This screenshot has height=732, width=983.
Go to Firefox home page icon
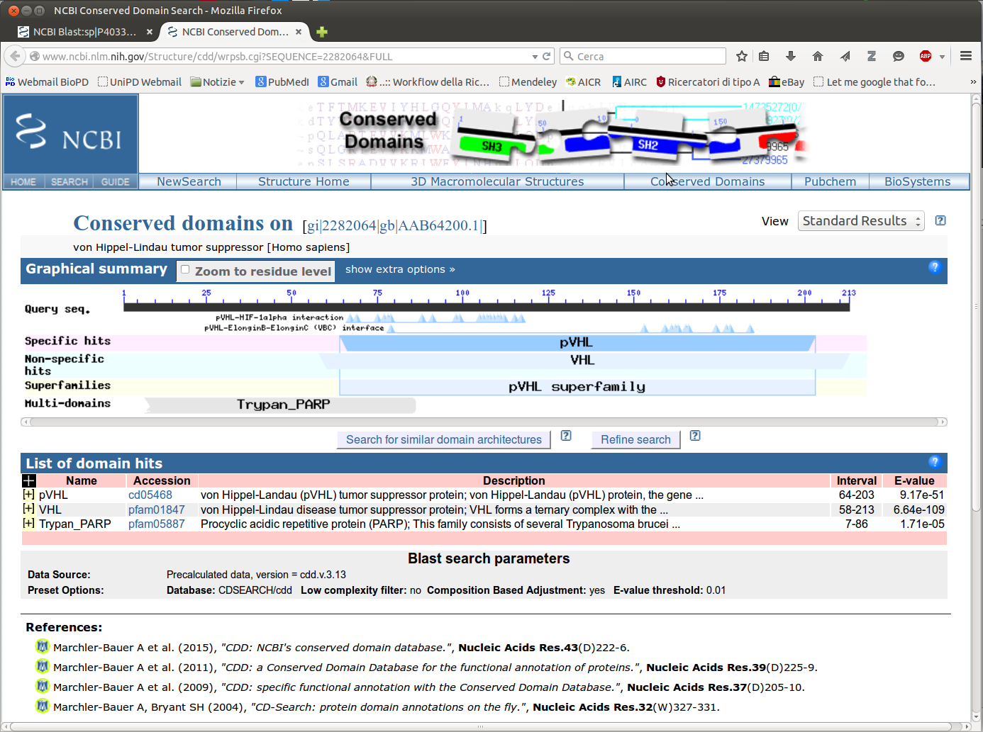(x=818, y=56)
